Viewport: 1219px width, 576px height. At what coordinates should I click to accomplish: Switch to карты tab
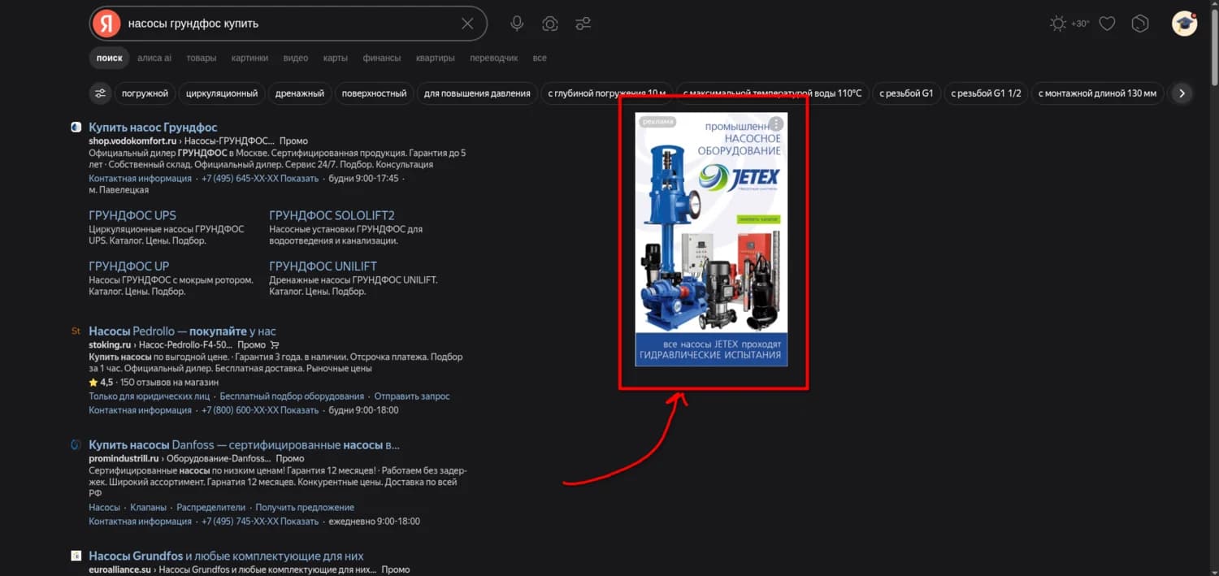tap(336, 58)
